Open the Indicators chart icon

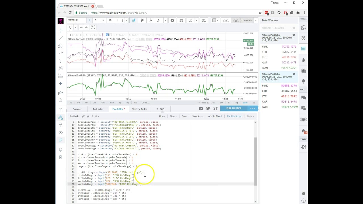[191, 20]
